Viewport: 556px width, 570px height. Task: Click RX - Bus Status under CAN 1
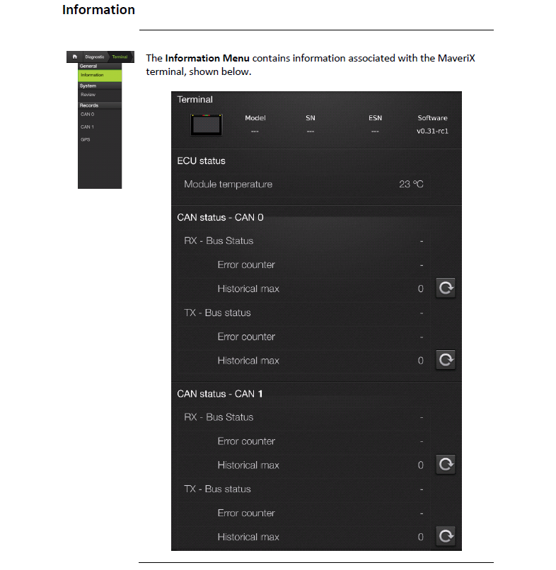click(219, 417)
